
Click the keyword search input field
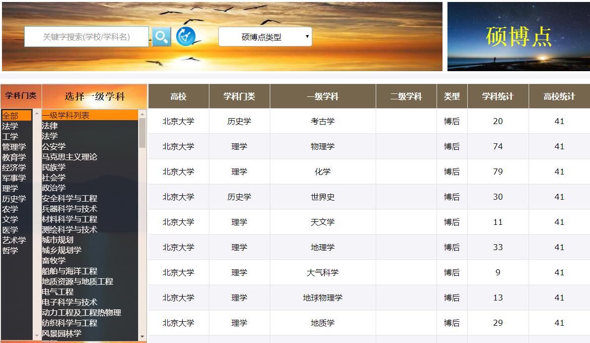87,37
